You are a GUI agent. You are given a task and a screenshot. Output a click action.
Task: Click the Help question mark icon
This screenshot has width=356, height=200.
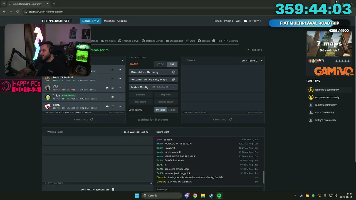(x=214, y=41)
